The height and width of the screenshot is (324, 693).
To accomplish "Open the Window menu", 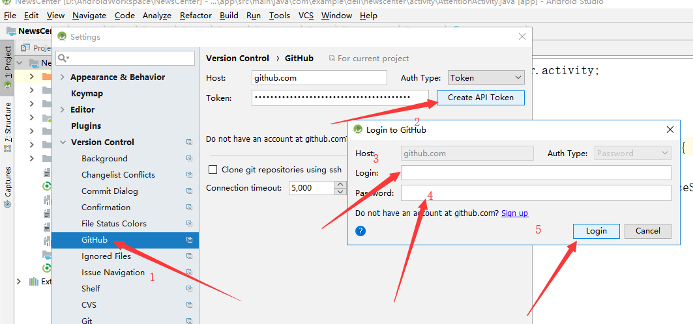I will click(x=337, y=16).
